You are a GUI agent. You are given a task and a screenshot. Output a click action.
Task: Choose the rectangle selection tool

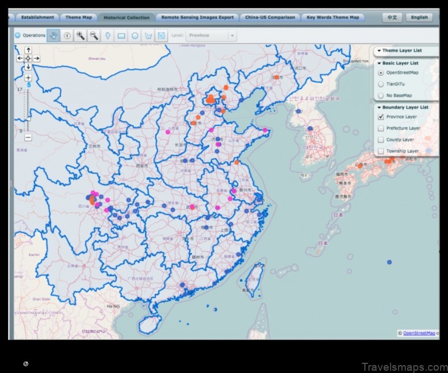click(x=121, y=35)
